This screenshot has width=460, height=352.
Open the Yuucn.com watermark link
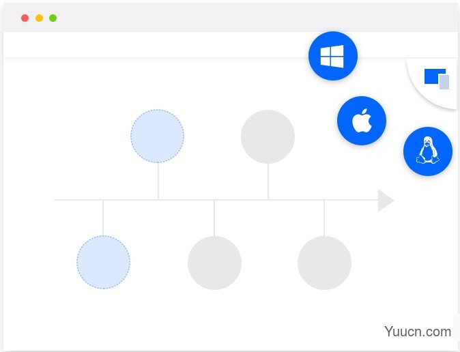tap(418, 332)
